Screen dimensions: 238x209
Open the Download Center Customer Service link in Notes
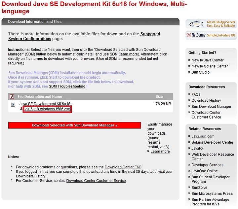pos(96,181)
